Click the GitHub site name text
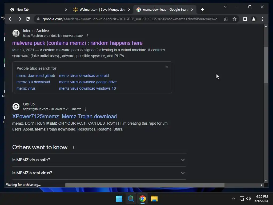Image resolution: width=273 pixels, height=205 pixels. pyautogui.click(x=29, y=104)
